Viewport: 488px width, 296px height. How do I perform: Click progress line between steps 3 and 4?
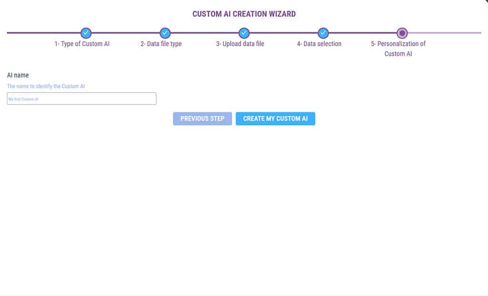[284, 33]
